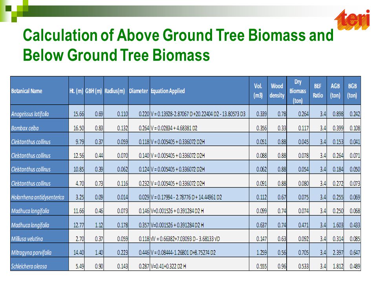Select the 'Ht. (m)' column header
The image size is (377, 282).
point(77,91)
